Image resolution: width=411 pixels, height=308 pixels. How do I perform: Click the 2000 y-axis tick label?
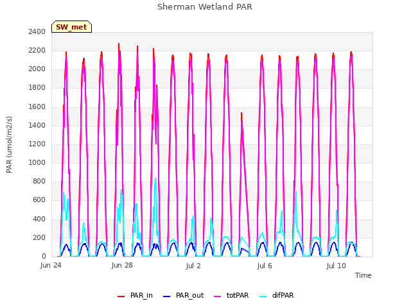pos(37,69)
